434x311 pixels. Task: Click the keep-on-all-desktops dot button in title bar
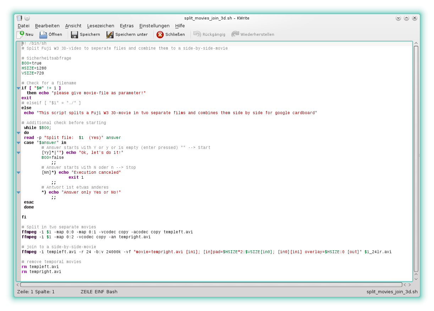pos(27,18)
